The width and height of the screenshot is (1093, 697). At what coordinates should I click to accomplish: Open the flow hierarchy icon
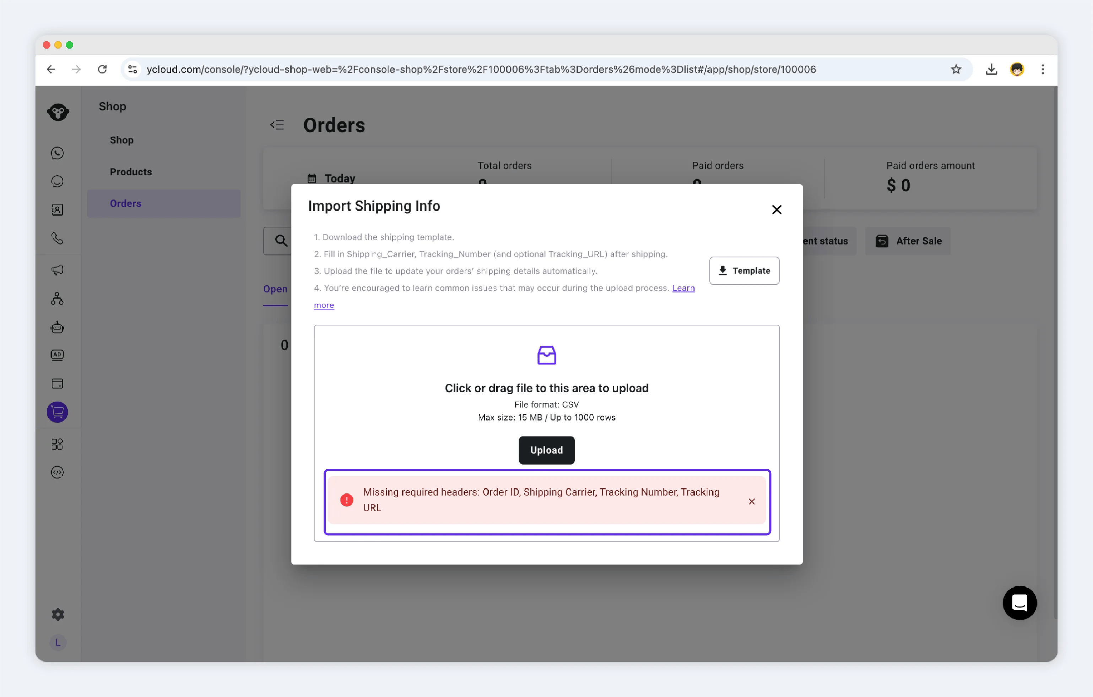[x=58, y=298]
